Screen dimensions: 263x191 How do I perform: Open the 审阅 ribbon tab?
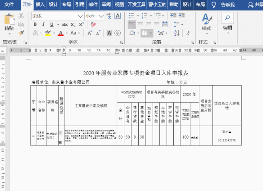coord(106,5)
